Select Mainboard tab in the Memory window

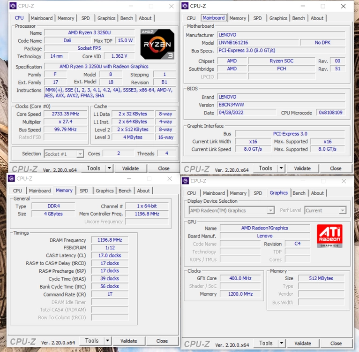(x=40, y=191)
